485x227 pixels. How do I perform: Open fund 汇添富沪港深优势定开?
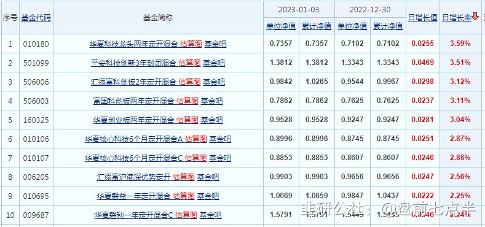pyautogui.click(x=133, y=177)
